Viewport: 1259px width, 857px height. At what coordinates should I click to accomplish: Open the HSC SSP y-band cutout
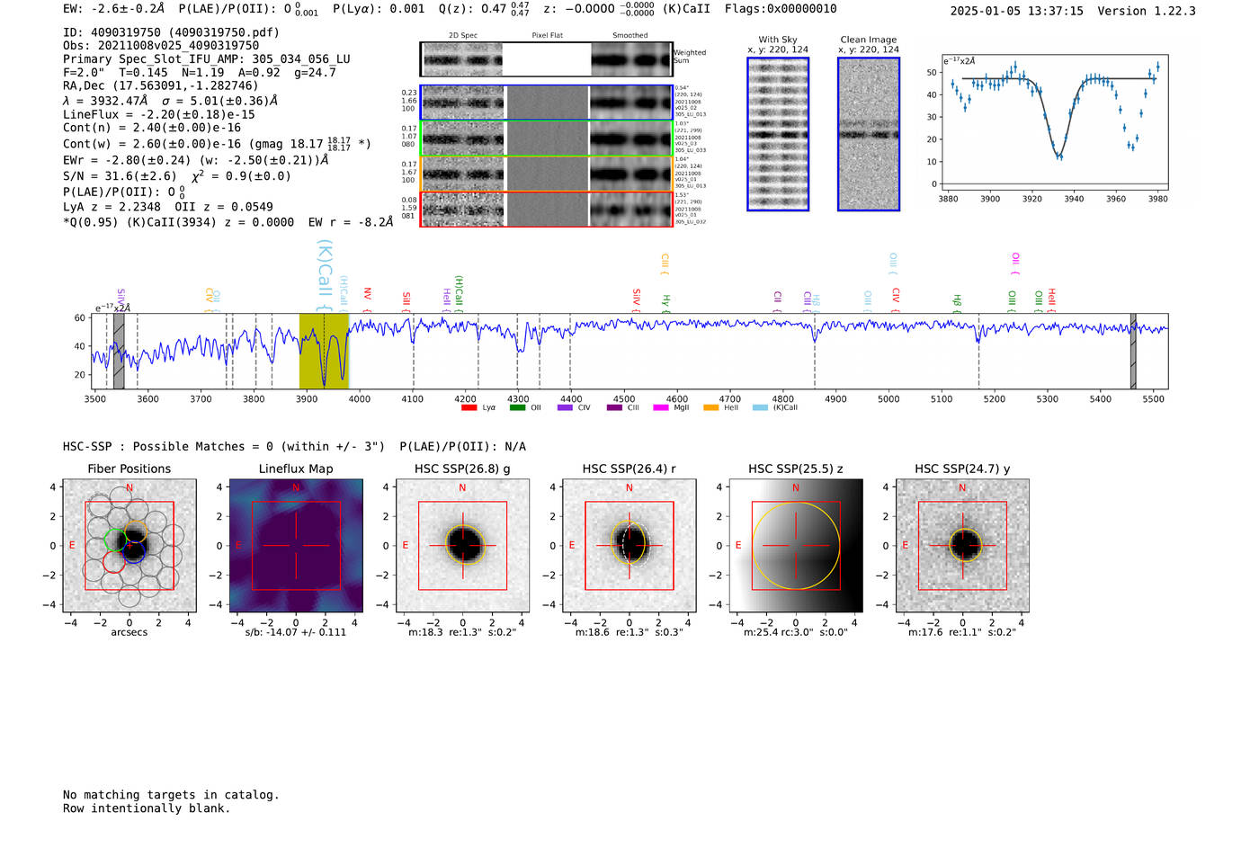pos(962,546)
